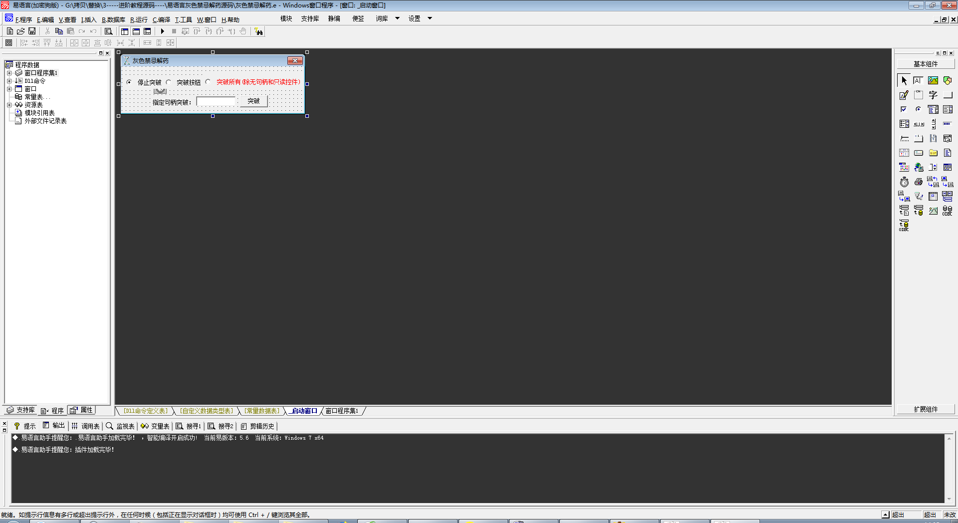Click output panel scrollbar up arrow
Viewport: 958px width, 523px height.
pos(949,438)
